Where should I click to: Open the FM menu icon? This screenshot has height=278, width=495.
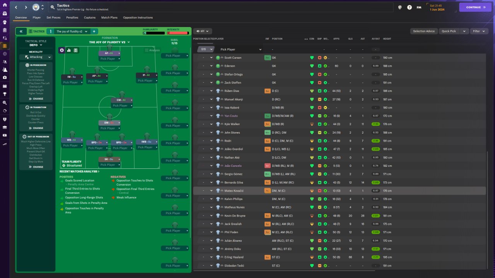419,7
